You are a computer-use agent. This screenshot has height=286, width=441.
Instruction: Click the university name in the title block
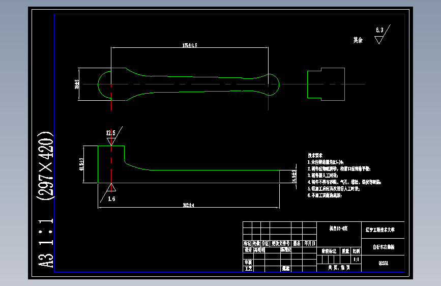380,230
